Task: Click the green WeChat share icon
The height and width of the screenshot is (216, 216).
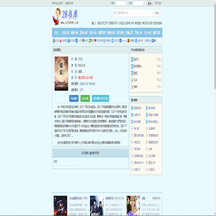Action: coord(90,41)
